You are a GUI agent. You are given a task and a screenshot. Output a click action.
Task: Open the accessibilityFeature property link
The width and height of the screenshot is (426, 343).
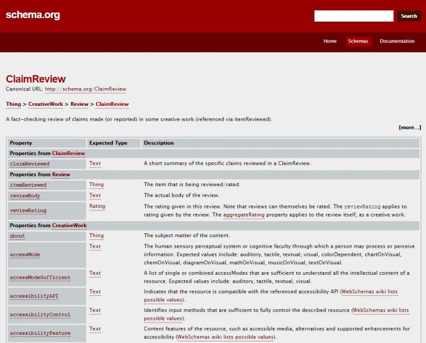pyautogui.click(x=40, y=333)
